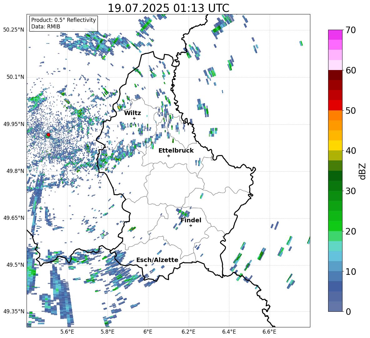Screen dimensions: 370x338
Task: Click the Findel location label
Action: coord(191,220)
